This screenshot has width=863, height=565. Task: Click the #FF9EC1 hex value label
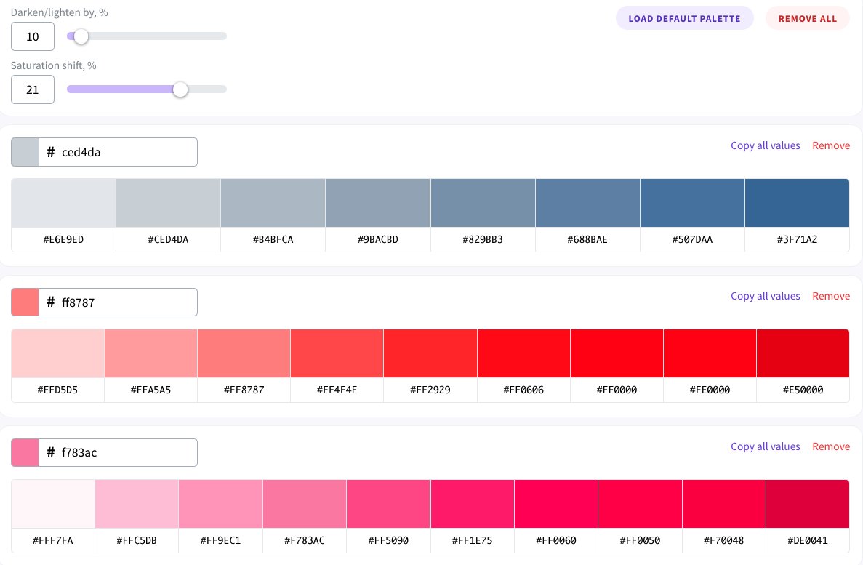[221, 540]
